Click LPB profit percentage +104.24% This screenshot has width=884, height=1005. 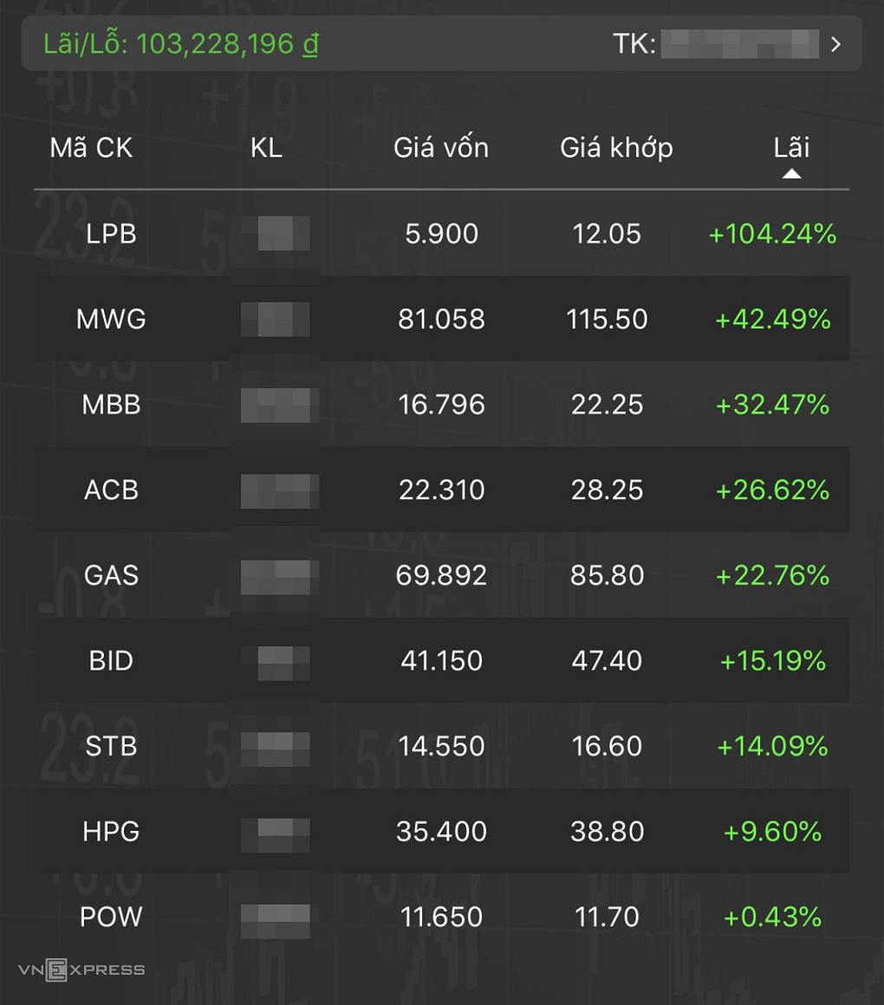point(772,234)
